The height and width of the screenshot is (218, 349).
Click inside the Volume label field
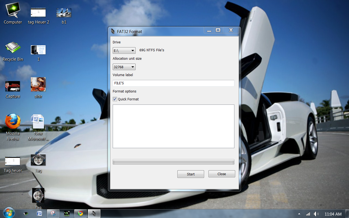click(x=173, y=83)
